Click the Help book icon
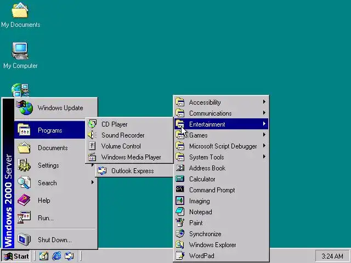Image resolution: width=351 pixels, height=263 pixels. click(24, 200)
